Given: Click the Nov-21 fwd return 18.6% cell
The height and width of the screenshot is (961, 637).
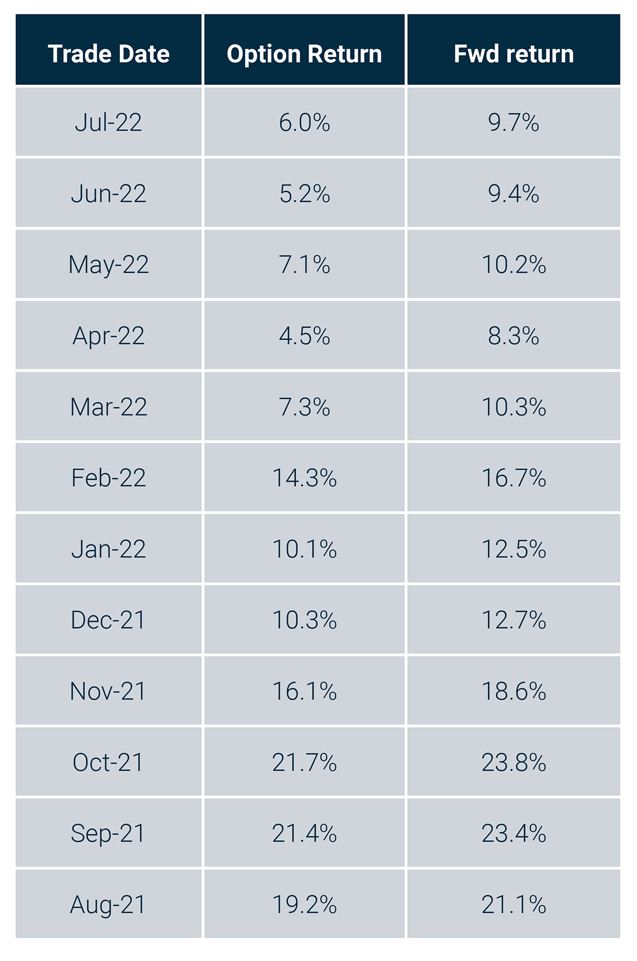Looking at the screenshot, I should [x=513, y=692].
